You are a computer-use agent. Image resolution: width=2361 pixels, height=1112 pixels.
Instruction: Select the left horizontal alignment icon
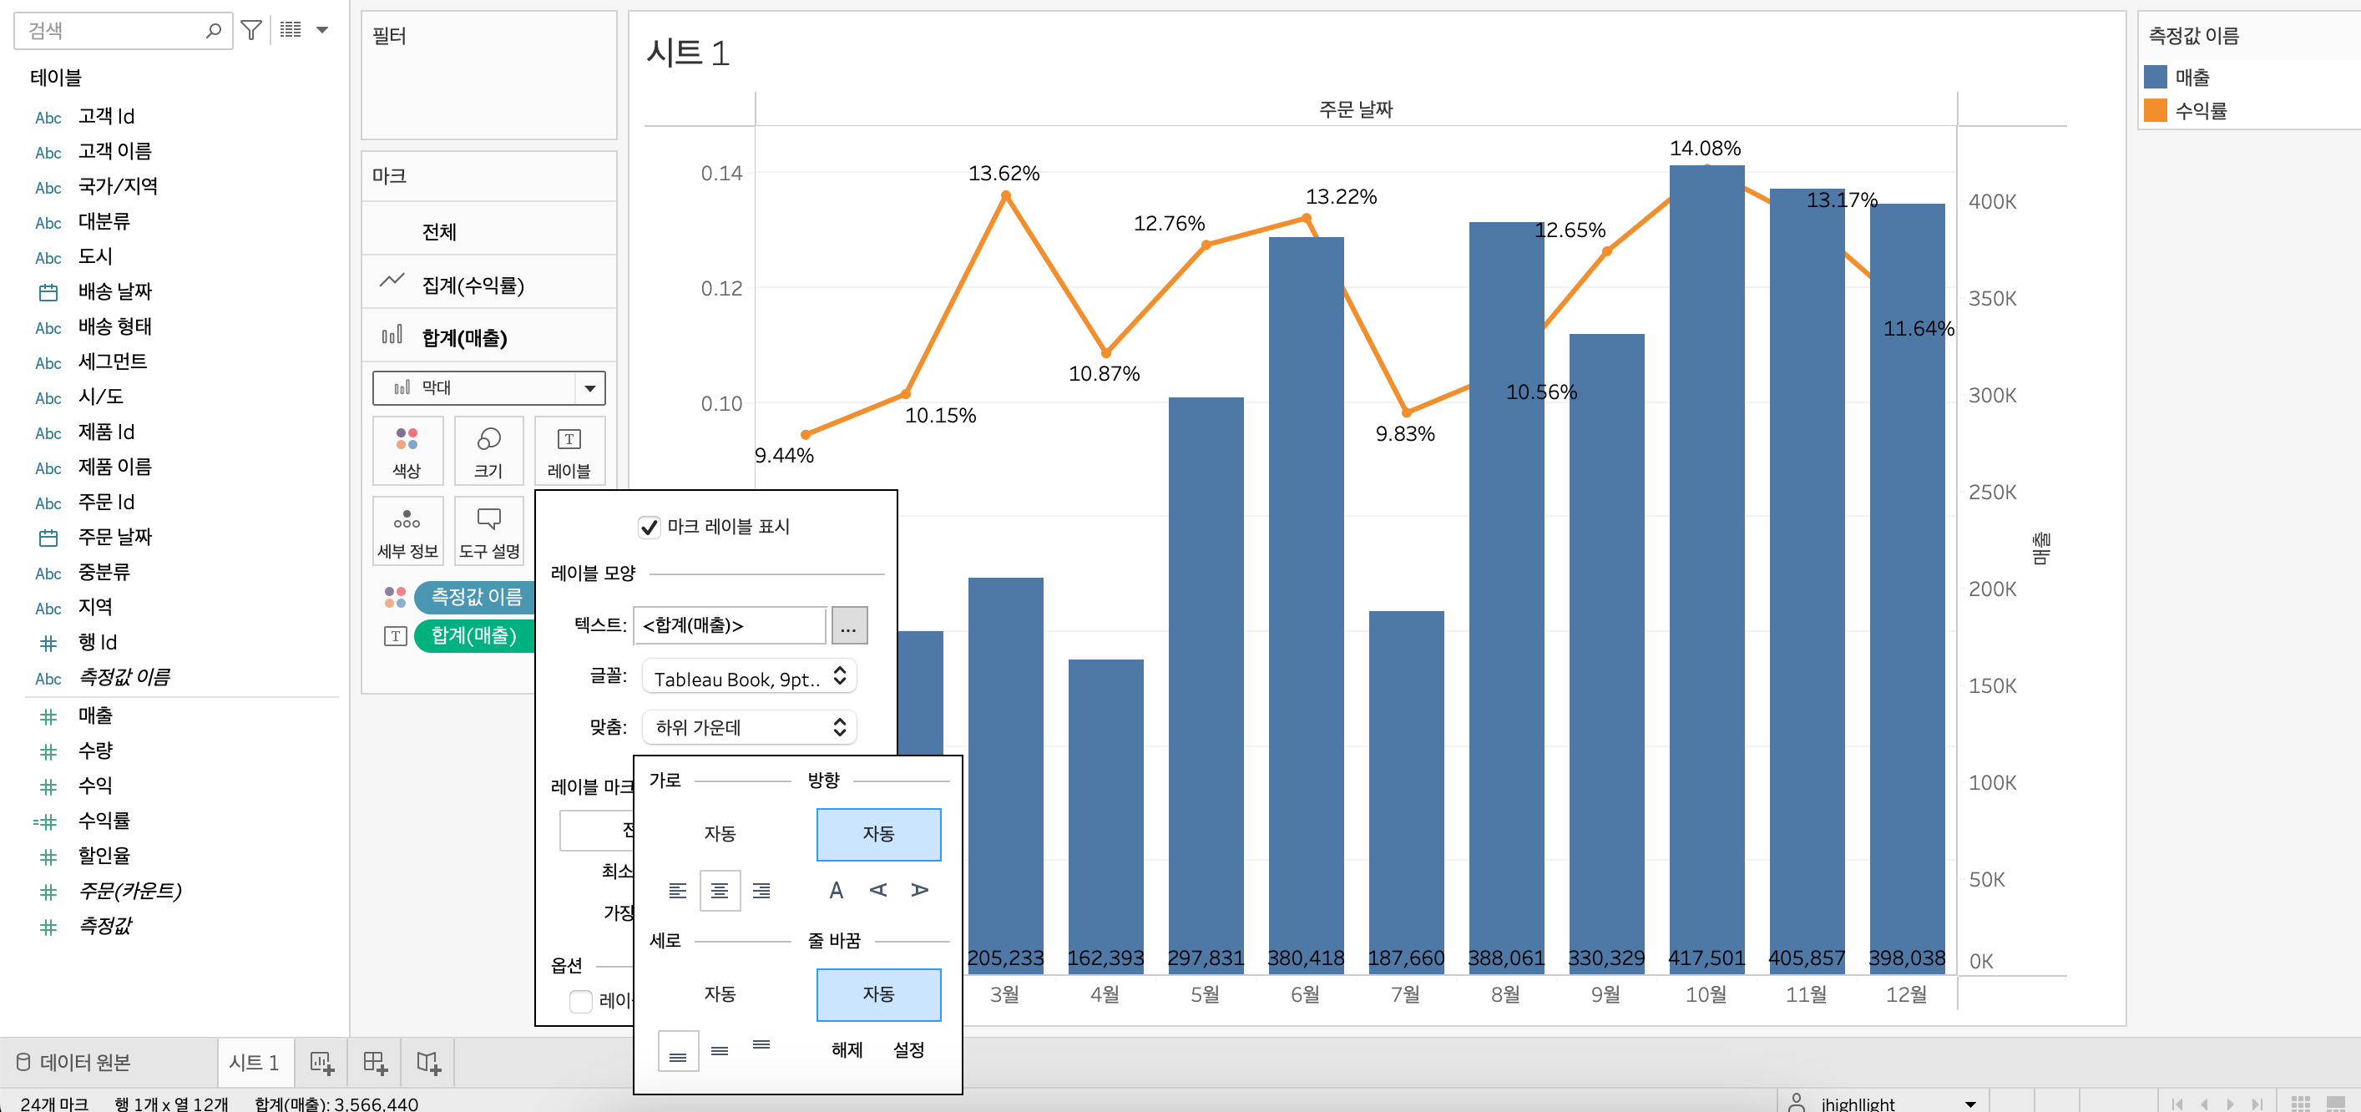click(677, 890)
